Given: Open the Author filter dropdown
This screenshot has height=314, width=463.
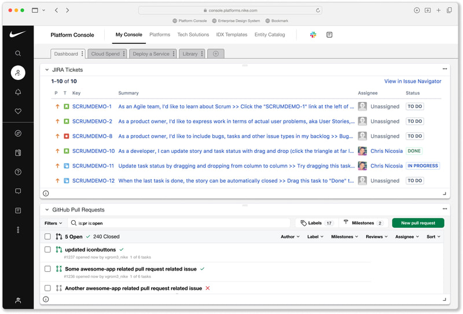Looking at the screenshot, I should (x=290, y=236).
